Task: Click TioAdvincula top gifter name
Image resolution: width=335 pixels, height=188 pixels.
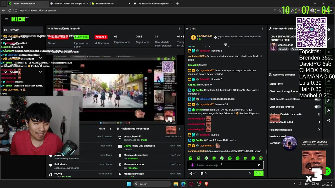Action: point(204,36)
